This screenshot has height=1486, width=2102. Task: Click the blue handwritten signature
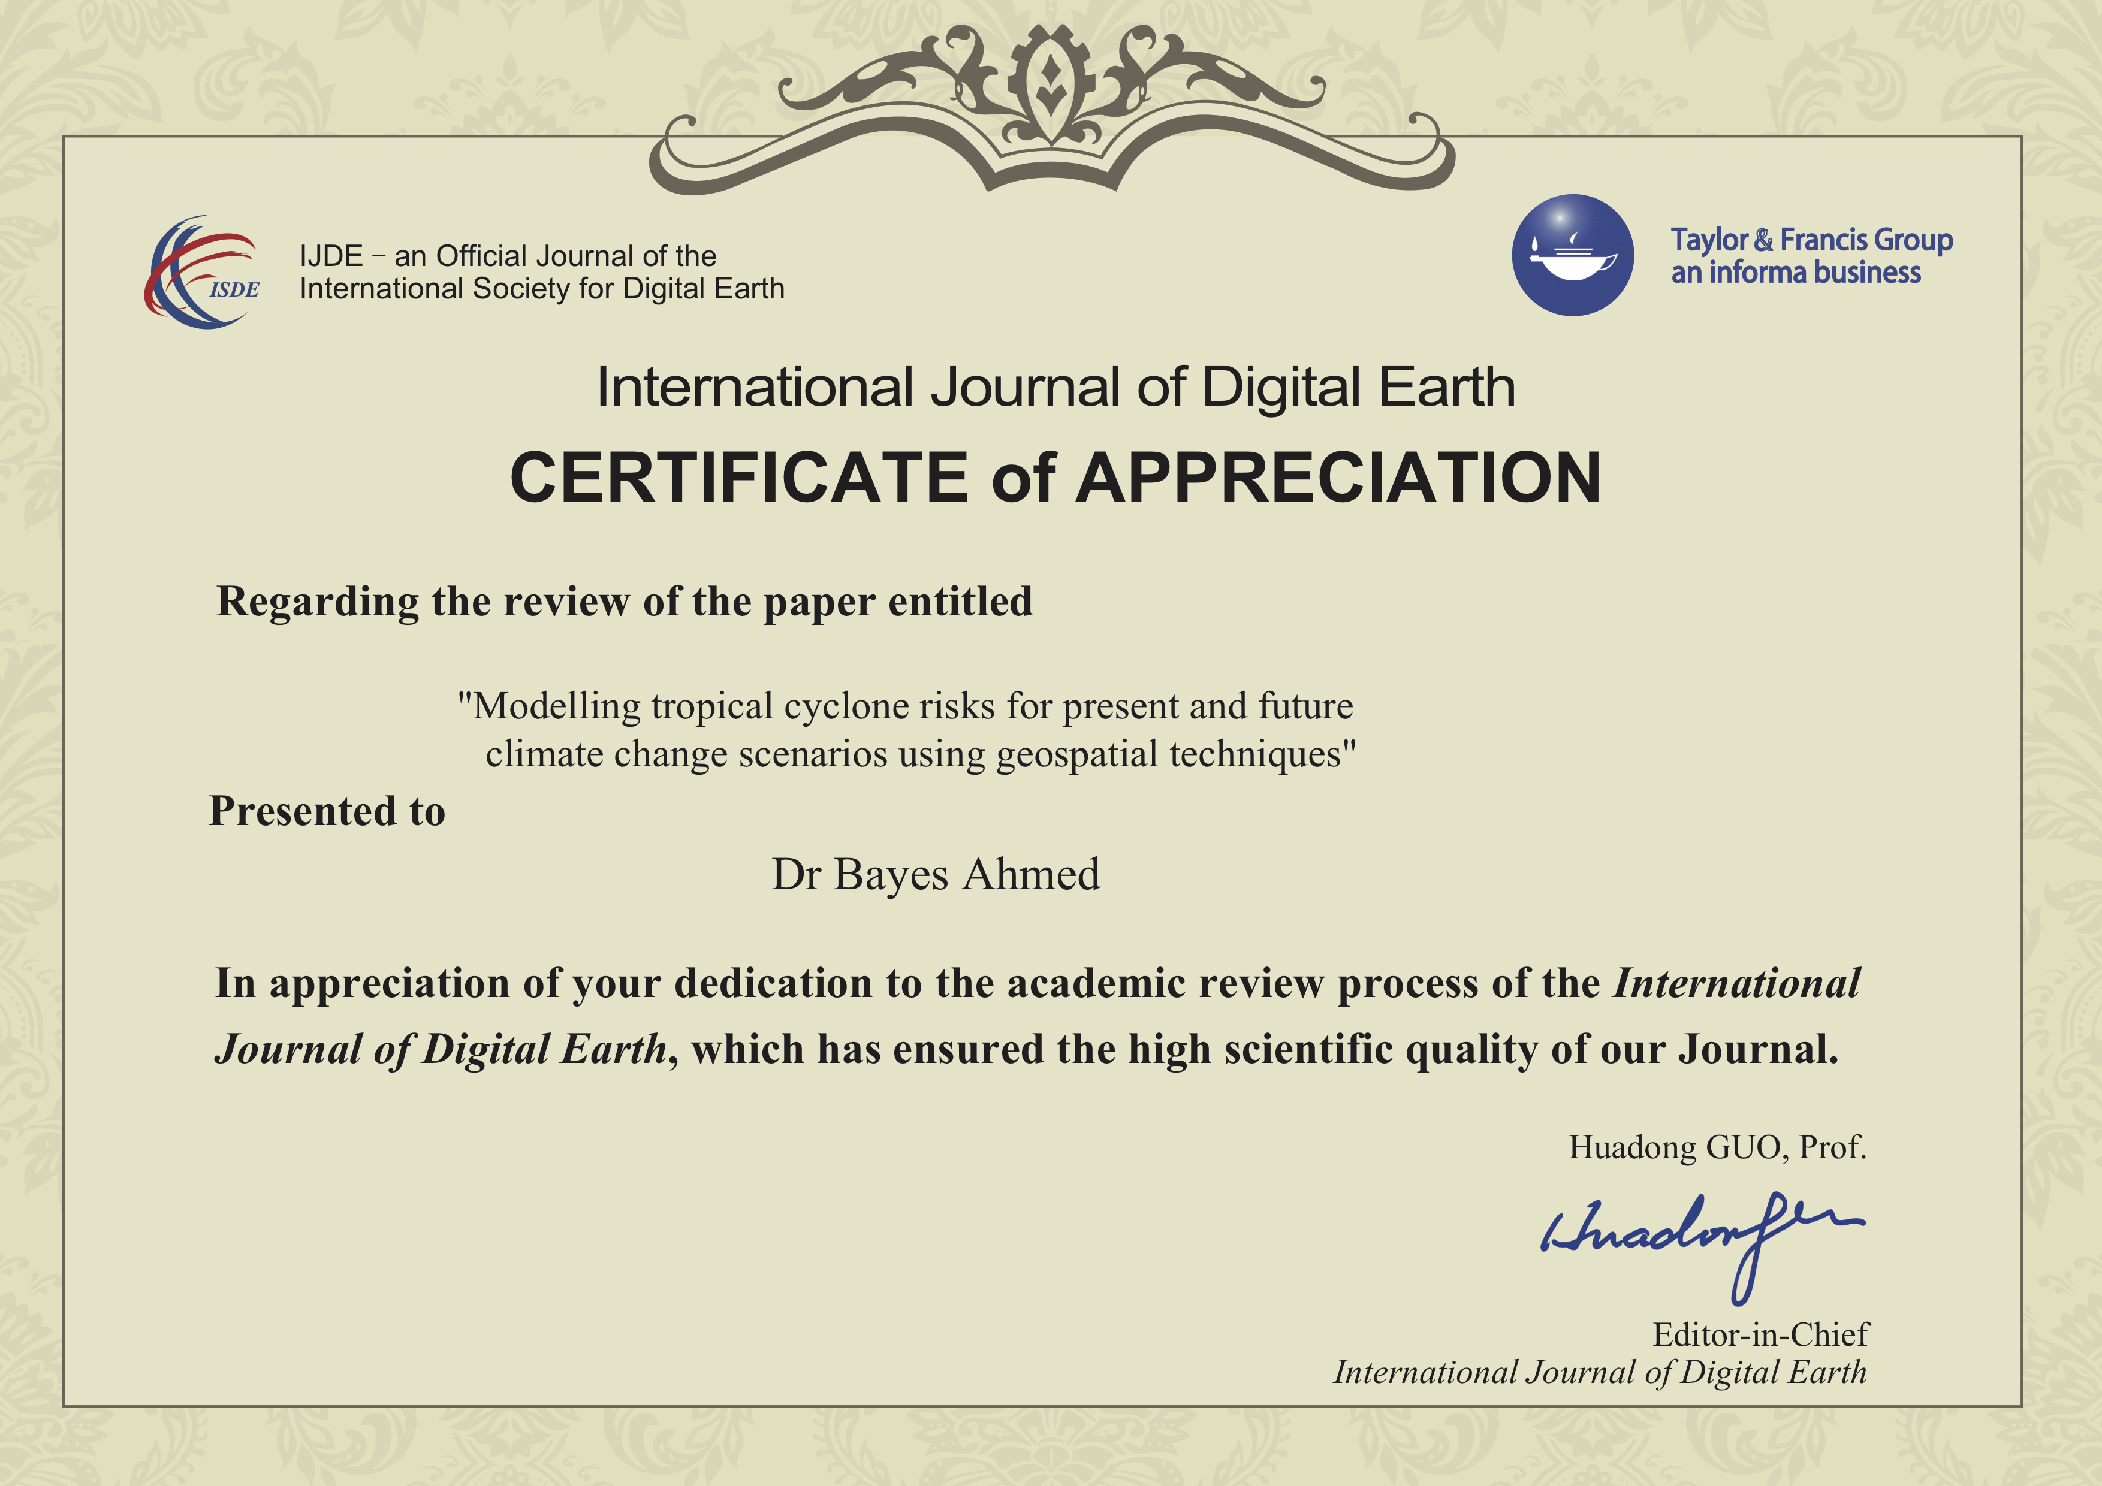(1702, 1248)
